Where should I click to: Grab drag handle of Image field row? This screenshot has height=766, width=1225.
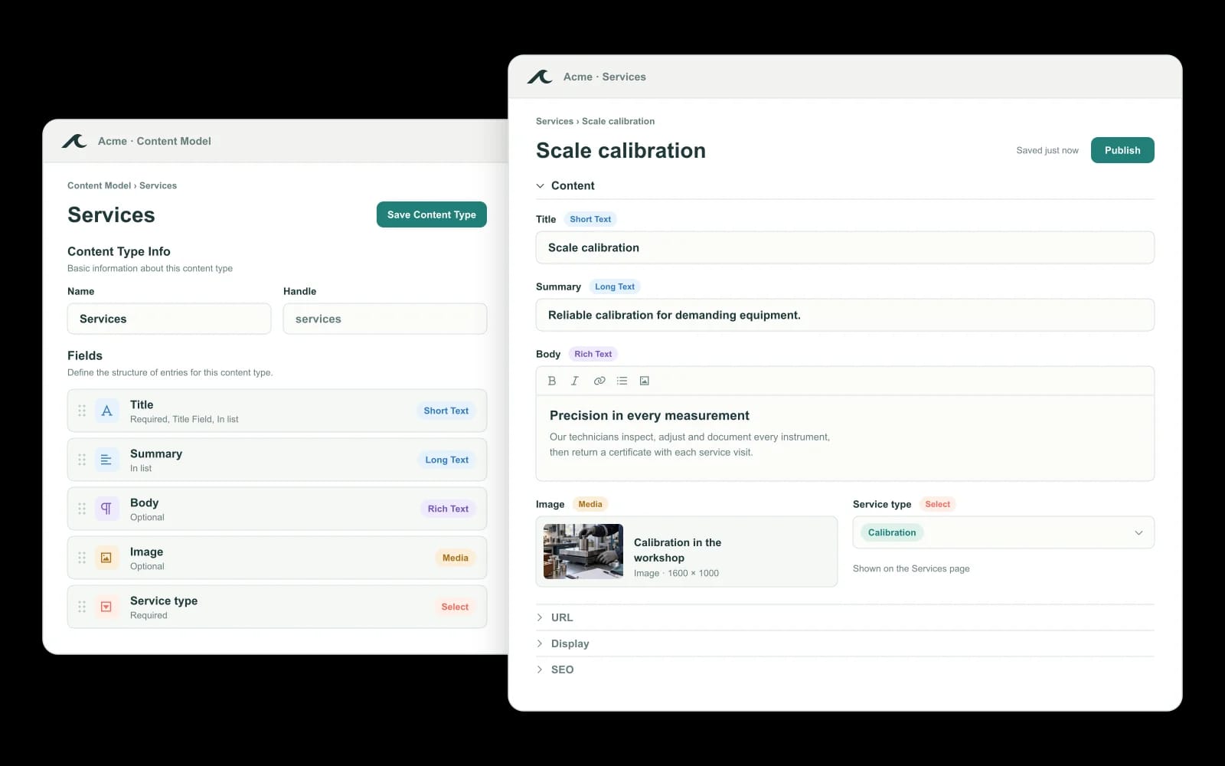click(82, 558)
